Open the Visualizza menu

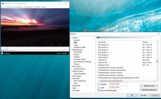point(8,7)
